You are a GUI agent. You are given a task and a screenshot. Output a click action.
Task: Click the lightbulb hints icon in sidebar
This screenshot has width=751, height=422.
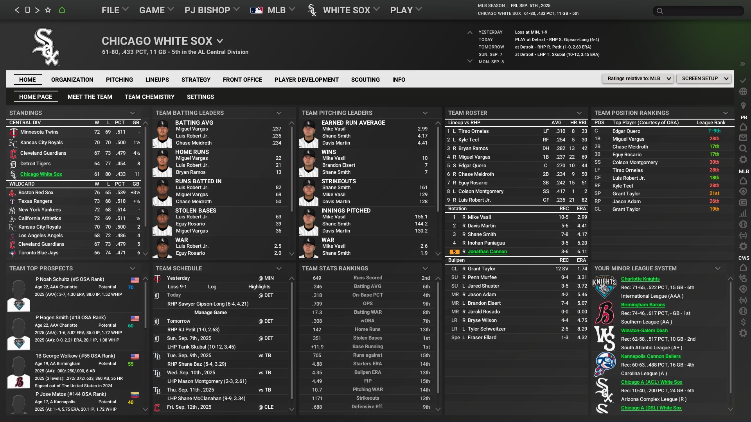pyautogui.click(x=743, y=106)
